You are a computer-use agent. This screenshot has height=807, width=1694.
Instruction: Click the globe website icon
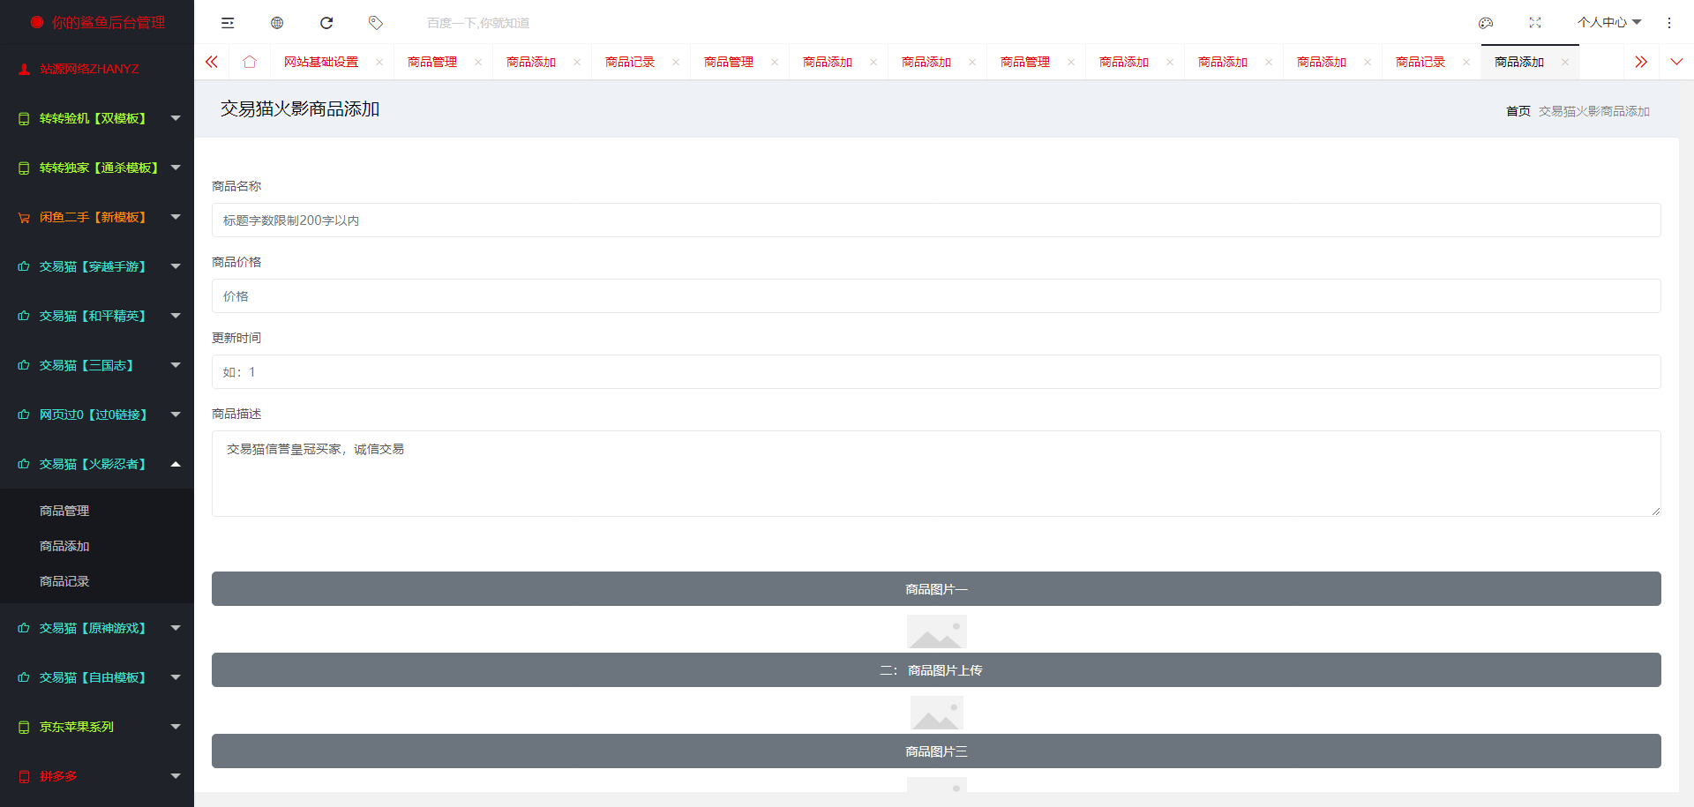pos(277,23)
